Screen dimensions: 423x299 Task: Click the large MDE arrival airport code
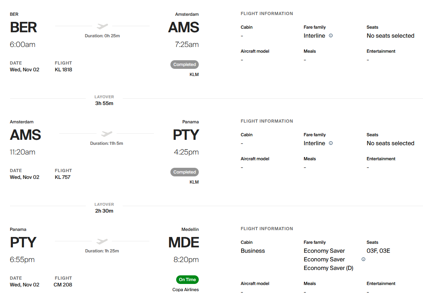click(x=184, y=243)
